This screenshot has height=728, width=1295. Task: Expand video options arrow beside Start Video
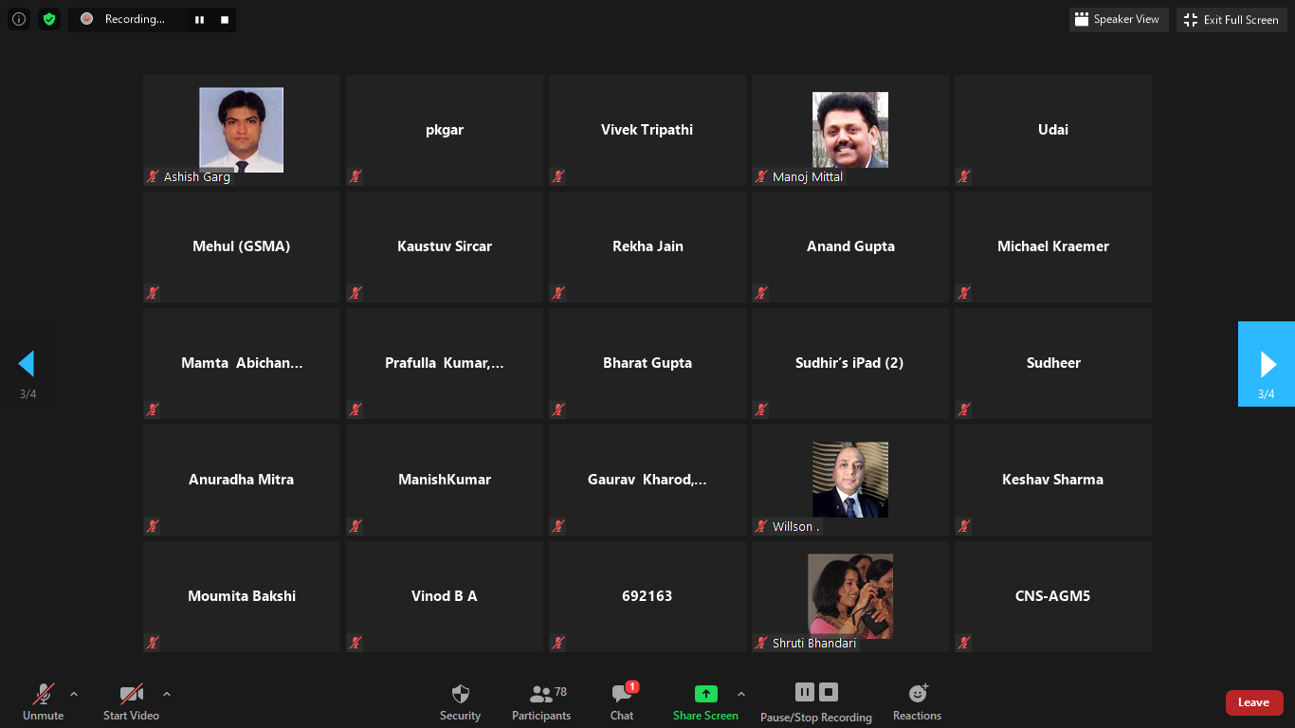[x=167, y=694]
